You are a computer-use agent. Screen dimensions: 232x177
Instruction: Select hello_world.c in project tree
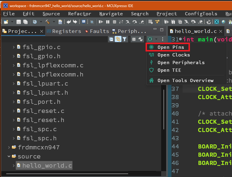(47, 166)
